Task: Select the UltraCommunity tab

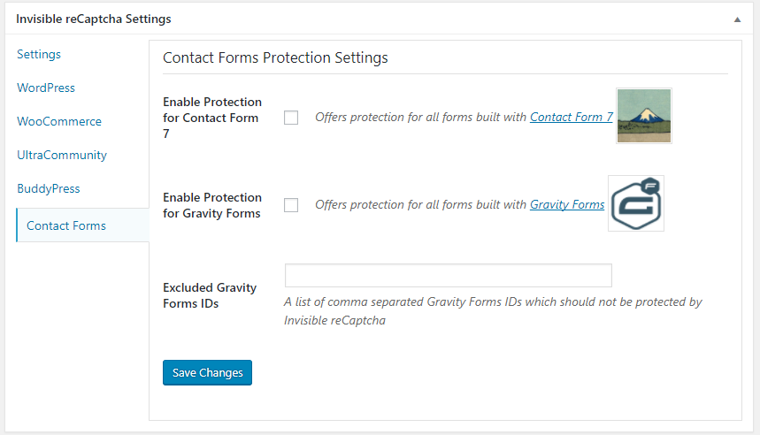Action: (62, 155)
